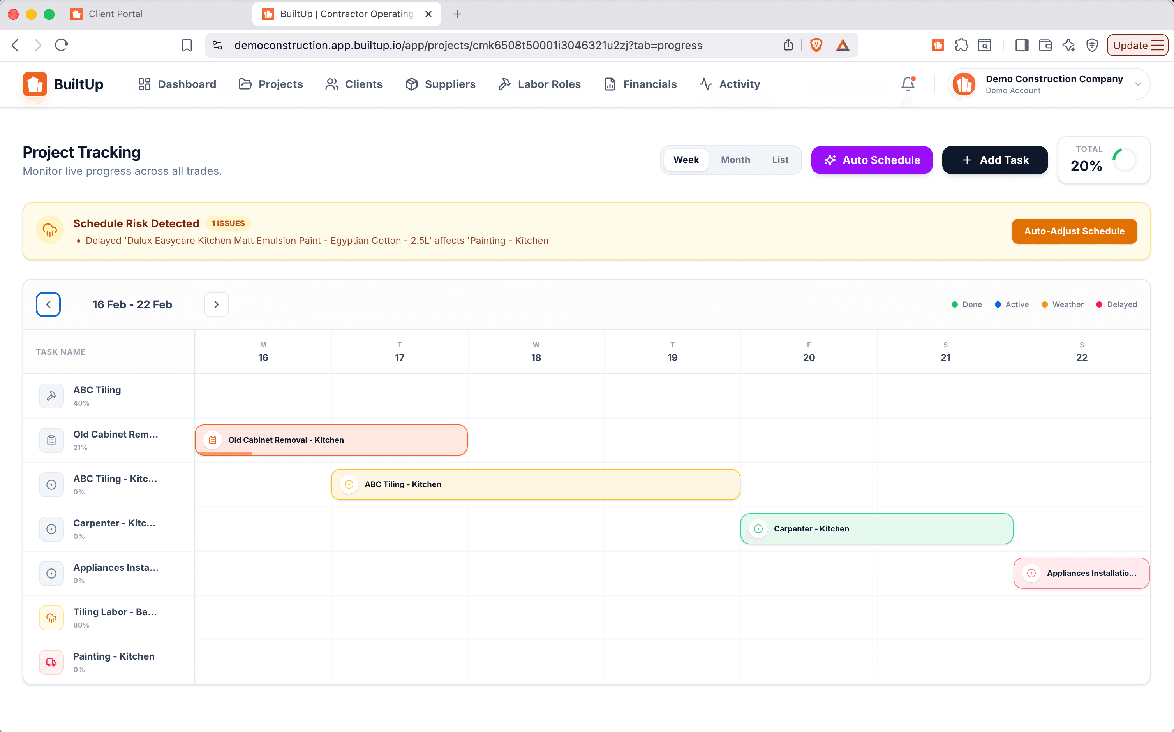Screen dimensions: 1174x732
Task: Bookmark this page via bookmark icon
Action: (187, 45)
